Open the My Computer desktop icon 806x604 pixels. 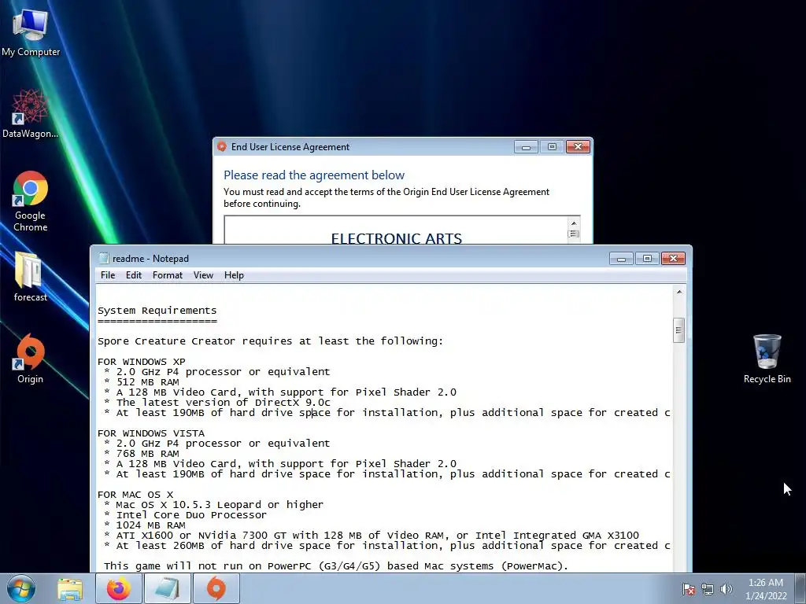click(x=31, y=32)
